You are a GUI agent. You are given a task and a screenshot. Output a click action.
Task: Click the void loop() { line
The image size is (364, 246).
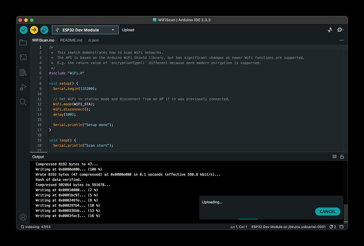63,140
